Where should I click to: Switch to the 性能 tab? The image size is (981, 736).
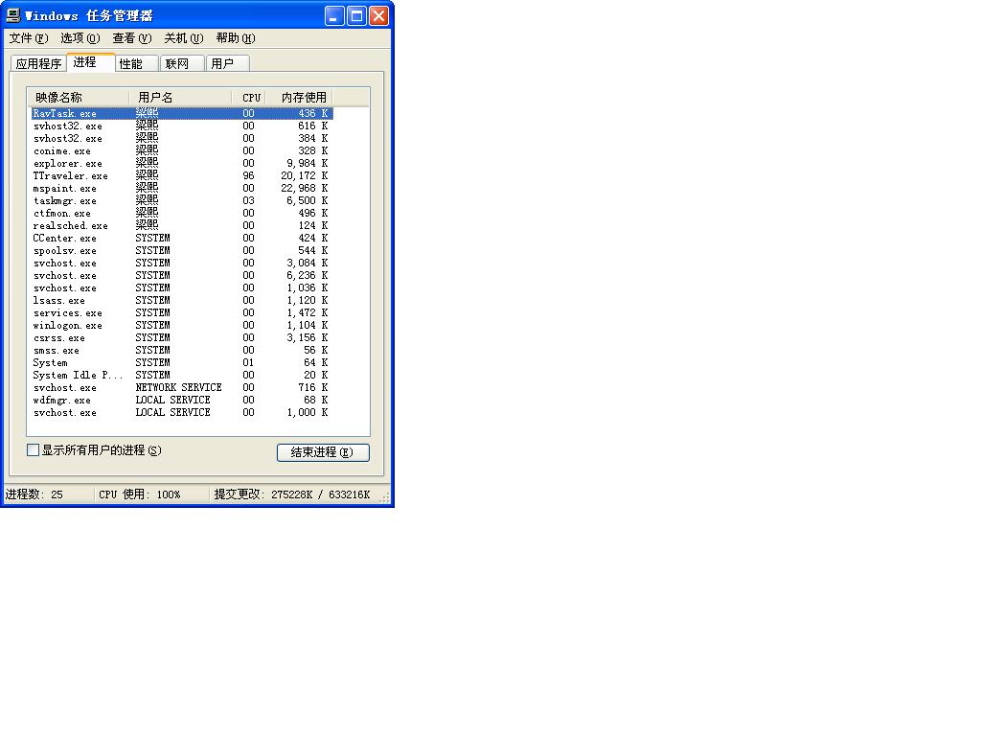pos(136,64)
